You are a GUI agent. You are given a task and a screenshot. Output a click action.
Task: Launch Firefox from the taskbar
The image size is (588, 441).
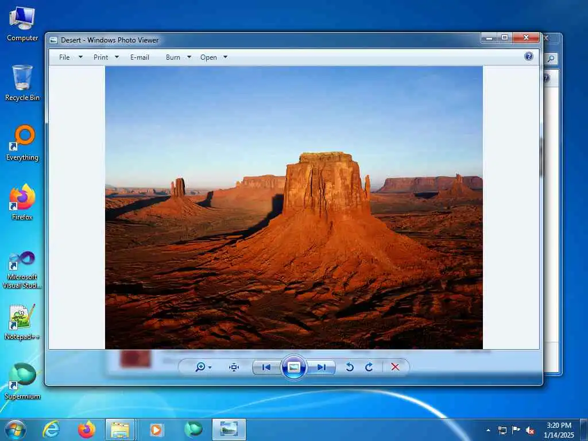86,430
